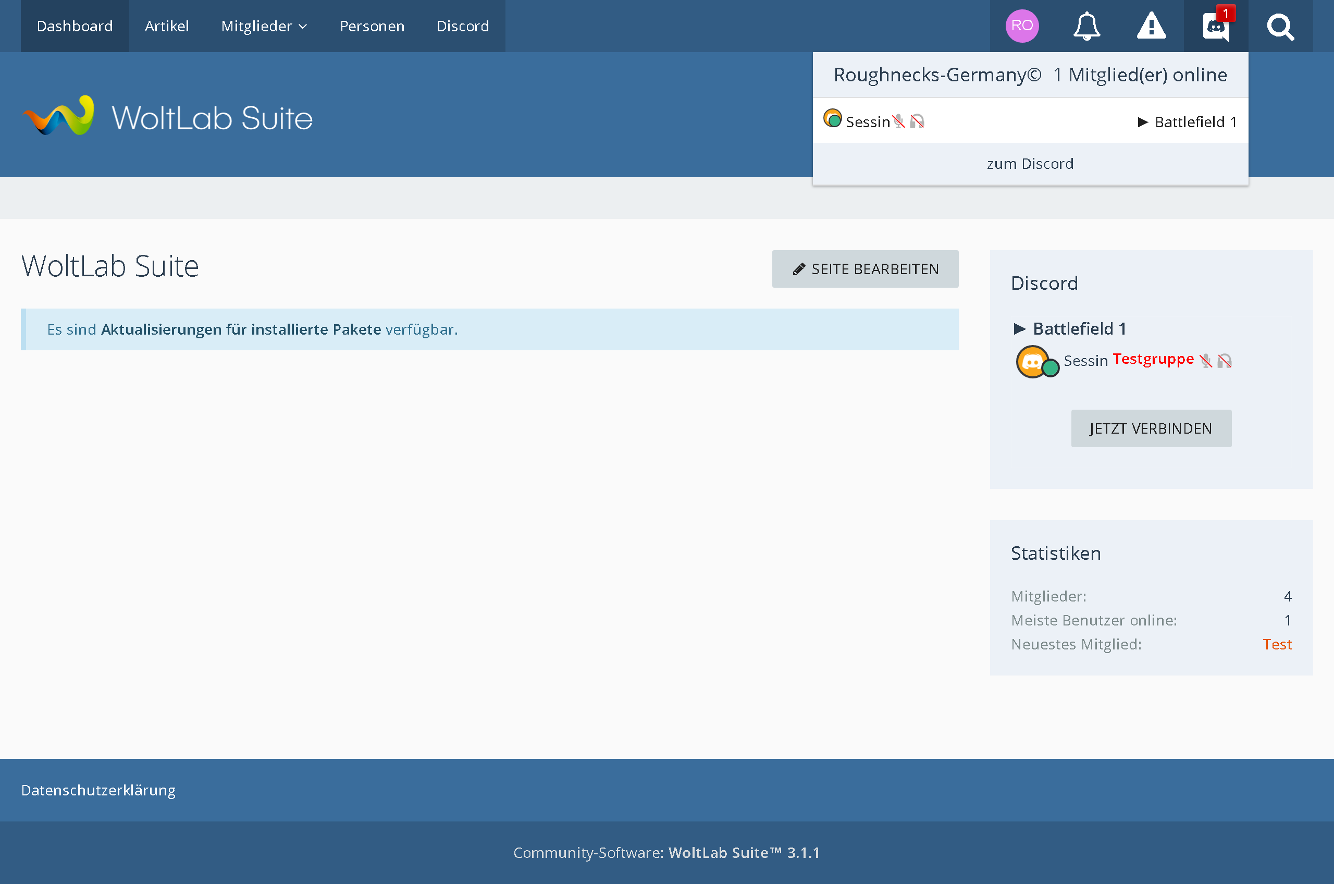Viewport: 1334px width, 884px height.
Task: Open the Personen menu item
Action: tap(372, 26)
